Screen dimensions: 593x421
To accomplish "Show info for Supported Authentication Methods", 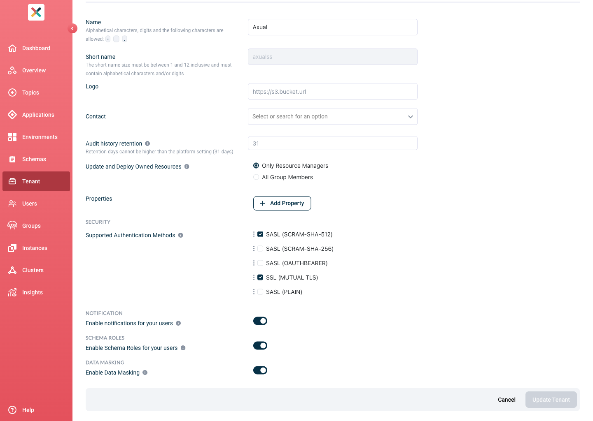I will 180,235.
